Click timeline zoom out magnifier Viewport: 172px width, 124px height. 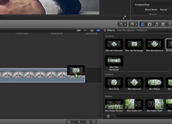click(x=69, y=122)
